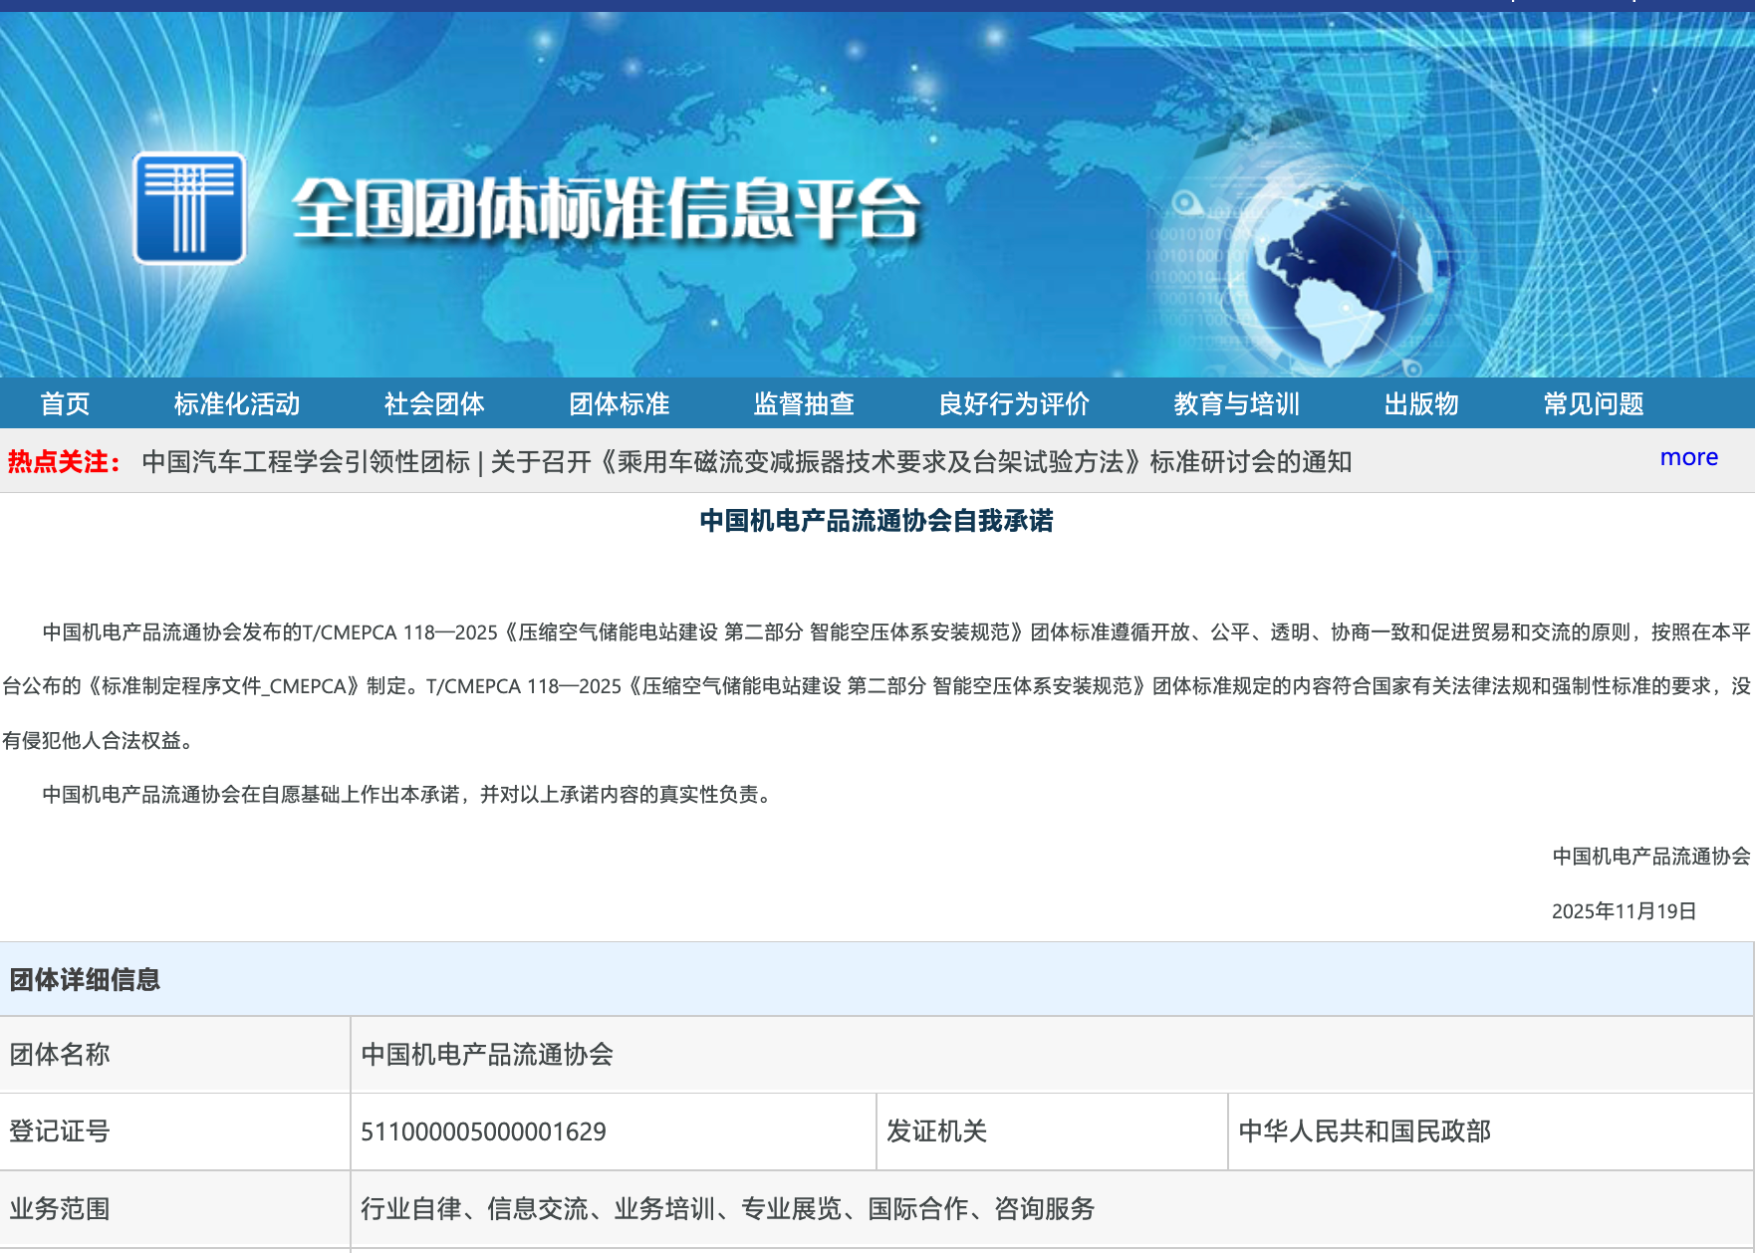Viewport: 1755px width, 1253px height.
Task: Select the 行业自律、信息交流 business scope text
Action: (728, 1208)
